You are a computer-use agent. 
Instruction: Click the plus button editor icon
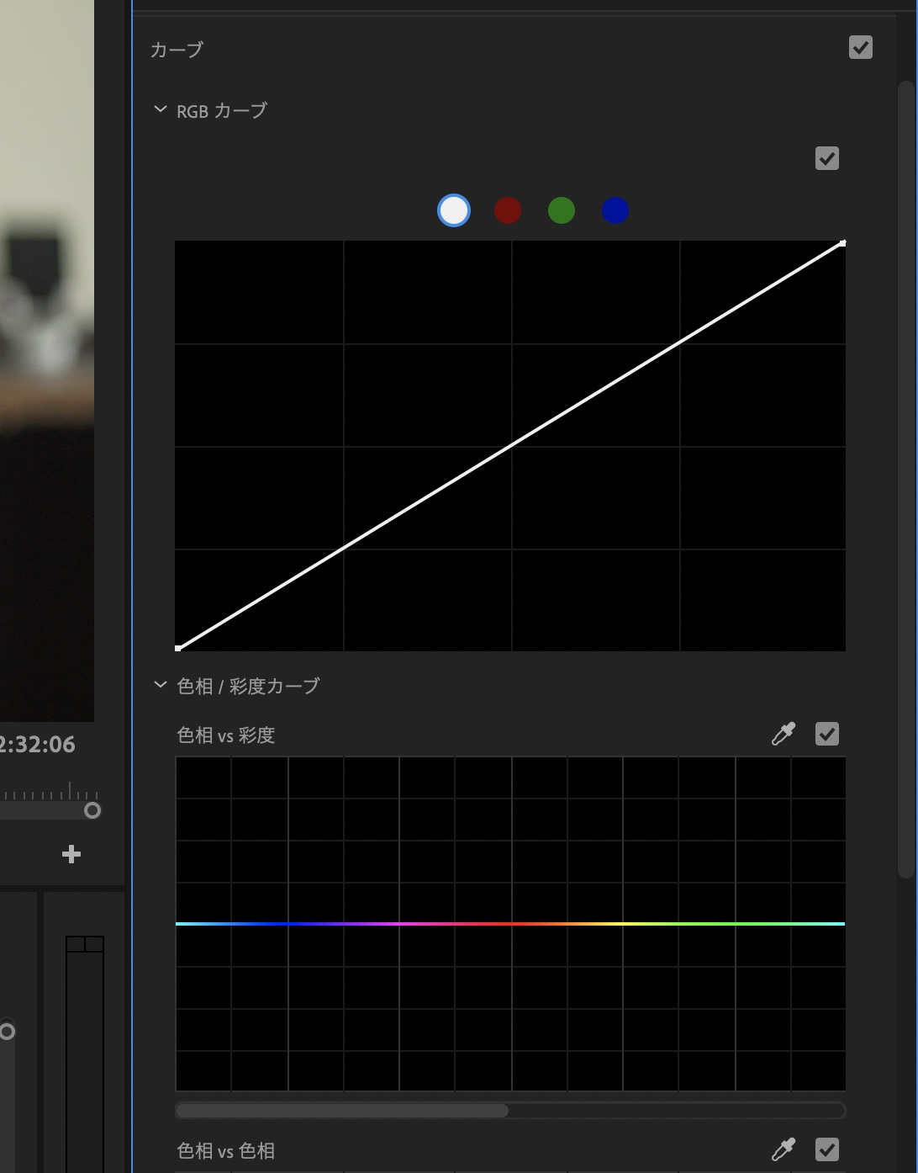[x=71, y=855]
